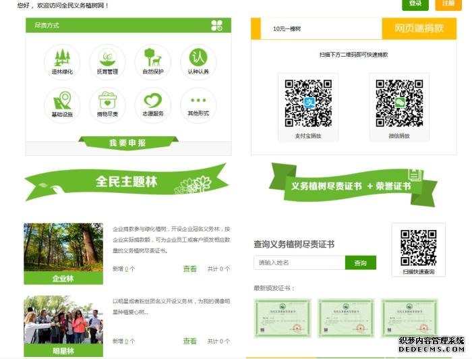Image resolution: width=472 pixels, height=359 pixels.
Task: Click the WeChat donation QR code
Action: pos(399,103)
